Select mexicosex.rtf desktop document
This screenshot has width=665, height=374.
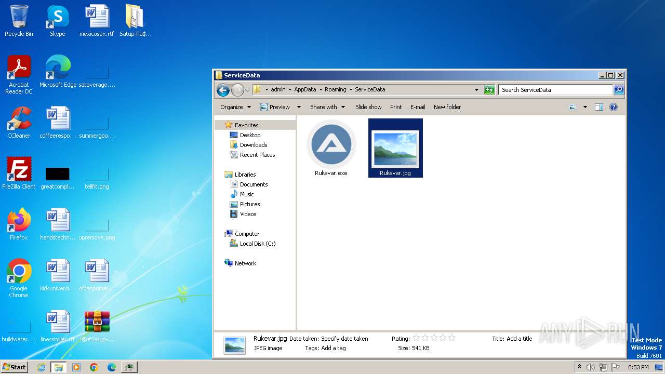(x=97, y=21)
